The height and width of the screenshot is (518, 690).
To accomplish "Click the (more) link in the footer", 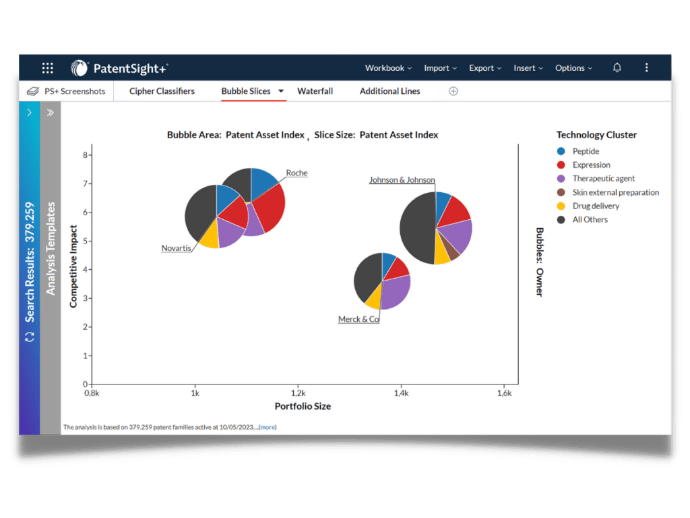I will 268,427.
